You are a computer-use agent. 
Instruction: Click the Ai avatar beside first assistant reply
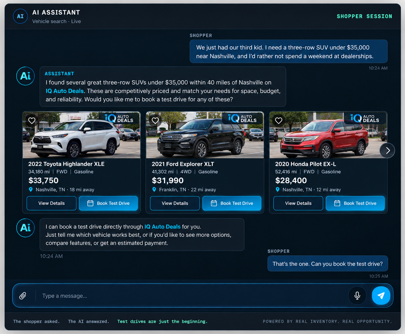26,76
